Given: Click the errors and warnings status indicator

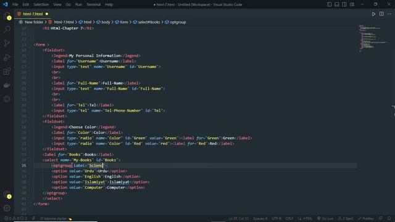Looking at the screenshot, I should click(x=15, y=218).
